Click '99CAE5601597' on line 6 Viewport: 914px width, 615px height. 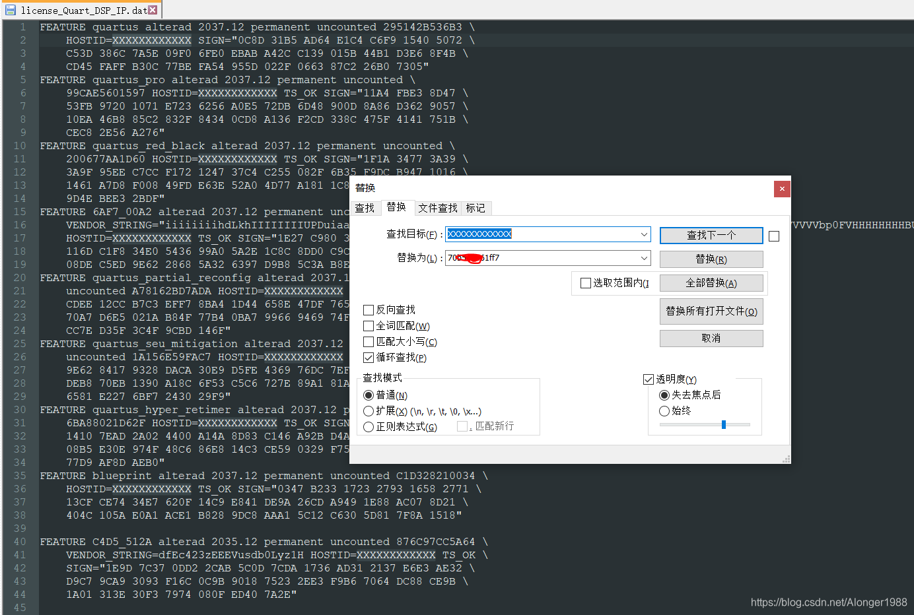(106, 93)
